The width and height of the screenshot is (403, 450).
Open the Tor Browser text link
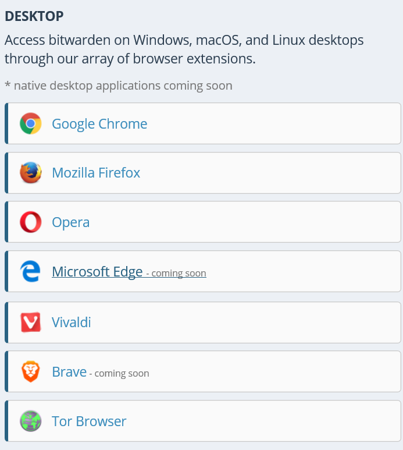coord(89,421)
